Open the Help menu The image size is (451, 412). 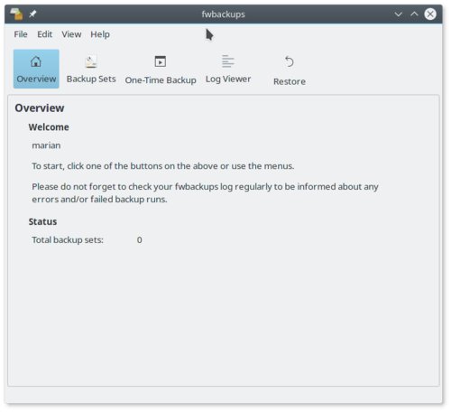100,34
